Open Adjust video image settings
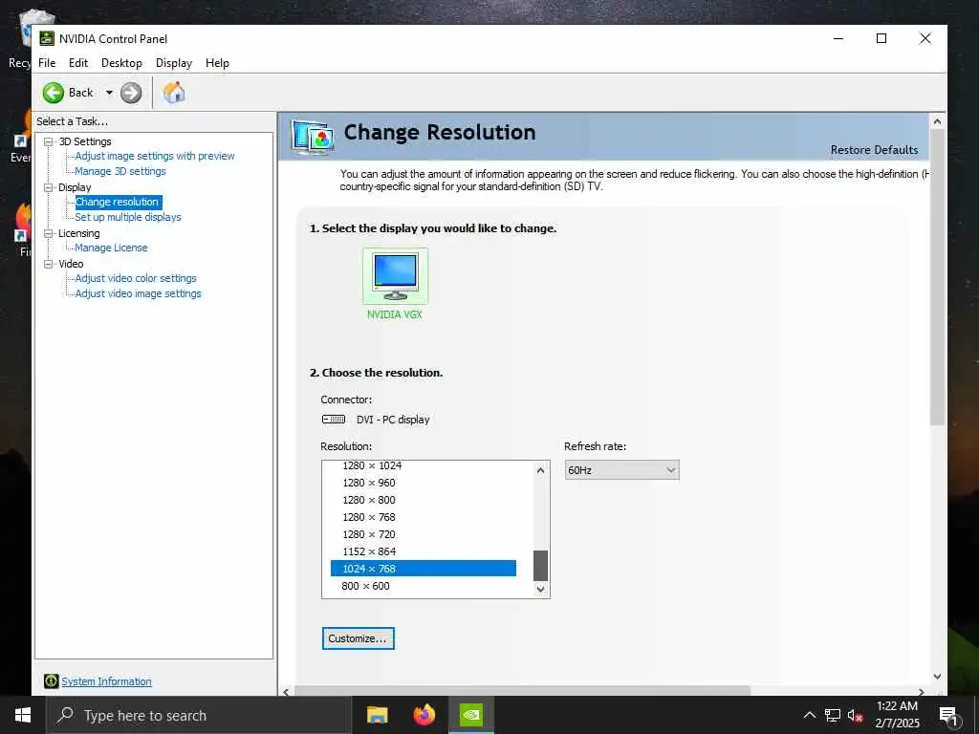The width and height of the screenshot is (979, 734). click(x=138, y=293)
